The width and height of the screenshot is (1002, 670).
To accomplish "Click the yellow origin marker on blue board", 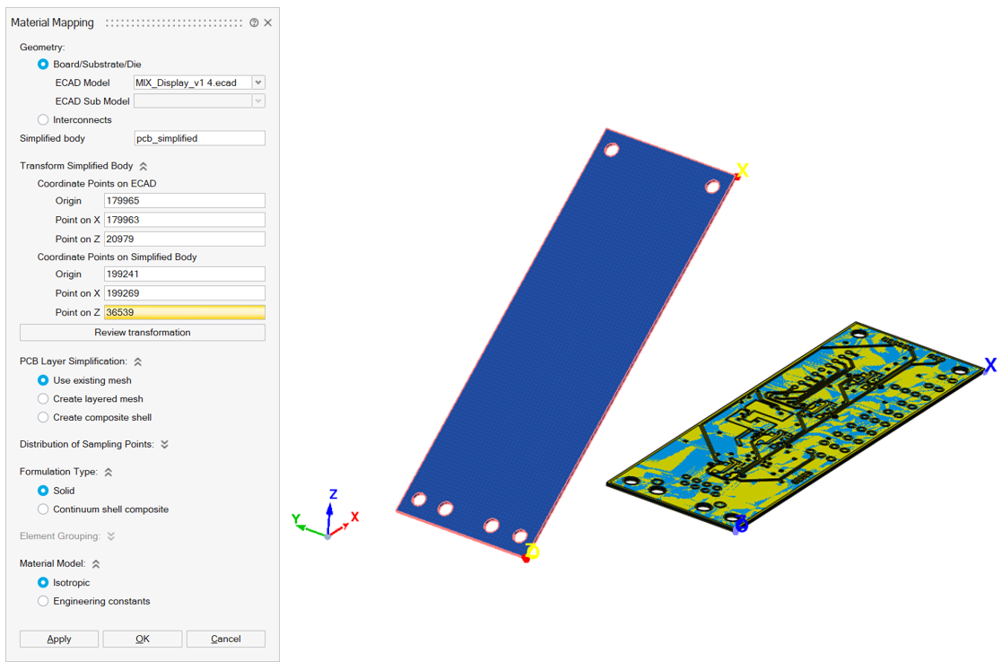I will click(532, 552).
